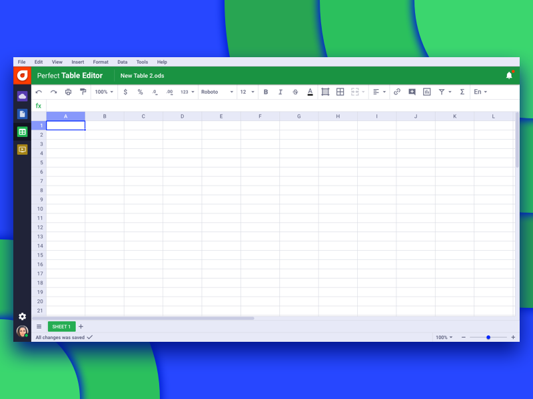The image size is (533, 399).
Task: Open the cloud storage sidebar app
Action: 22,96
